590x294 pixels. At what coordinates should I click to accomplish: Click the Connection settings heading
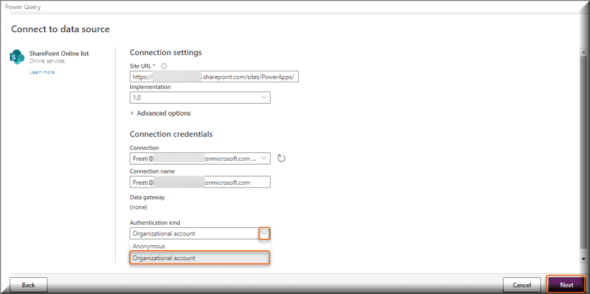click(165, 52)
